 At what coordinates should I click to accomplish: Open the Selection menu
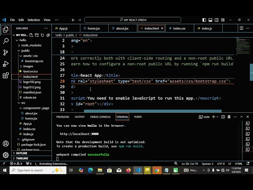[34, 20]
